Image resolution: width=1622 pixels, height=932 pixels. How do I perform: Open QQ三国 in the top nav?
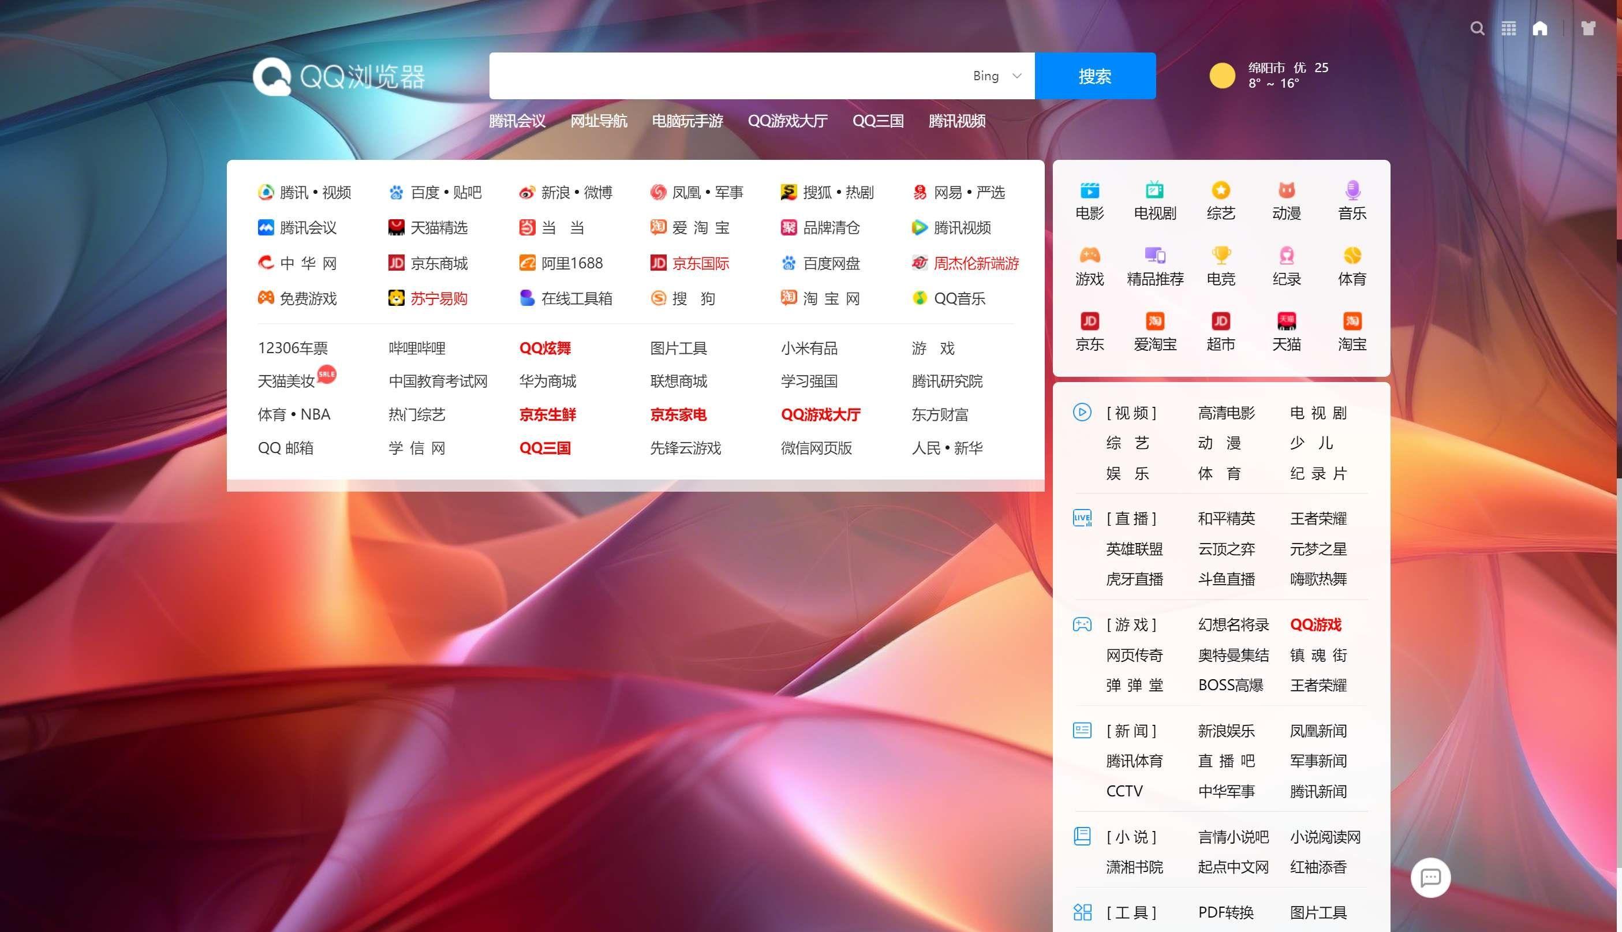877,121
